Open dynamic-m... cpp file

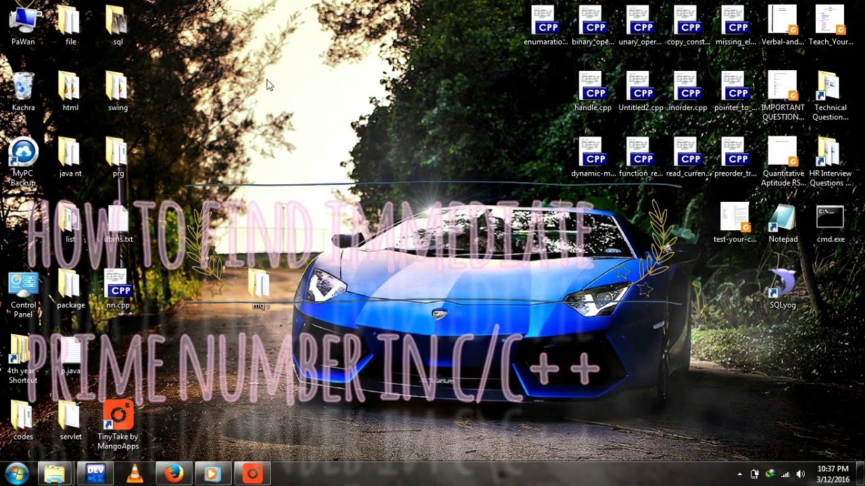(593, 157)
